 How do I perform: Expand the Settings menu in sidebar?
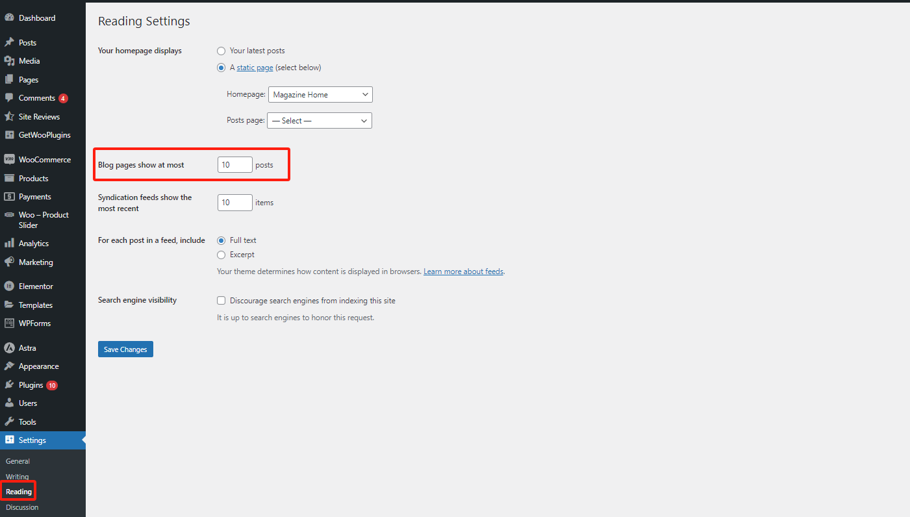(31, 440)
